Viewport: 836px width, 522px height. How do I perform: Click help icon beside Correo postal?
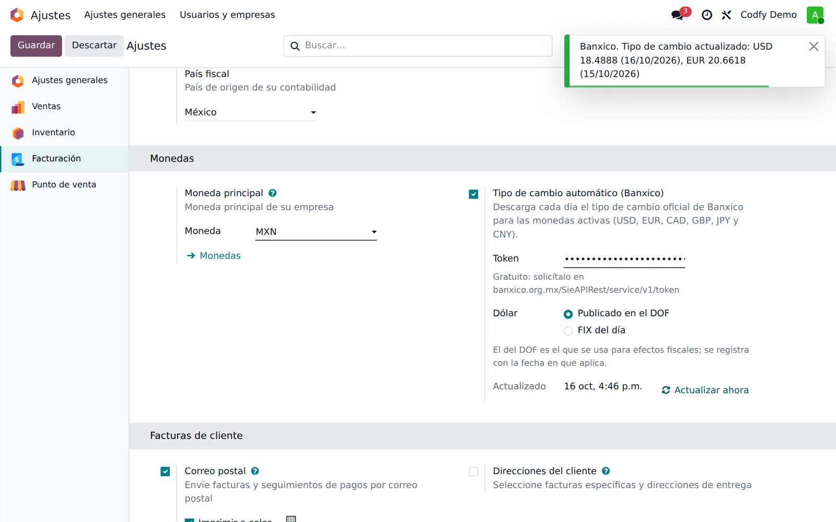[x=255, y=471]
